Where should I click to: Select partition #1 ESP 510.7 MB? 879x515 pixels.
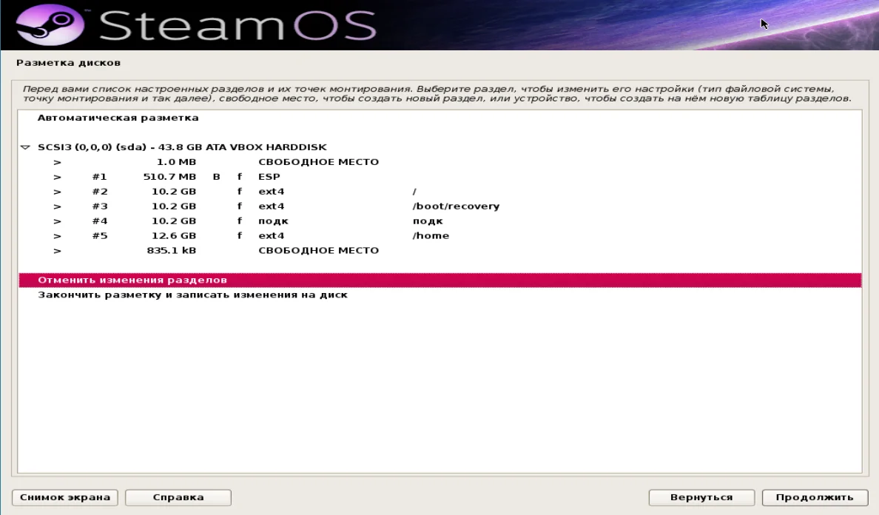440,177
